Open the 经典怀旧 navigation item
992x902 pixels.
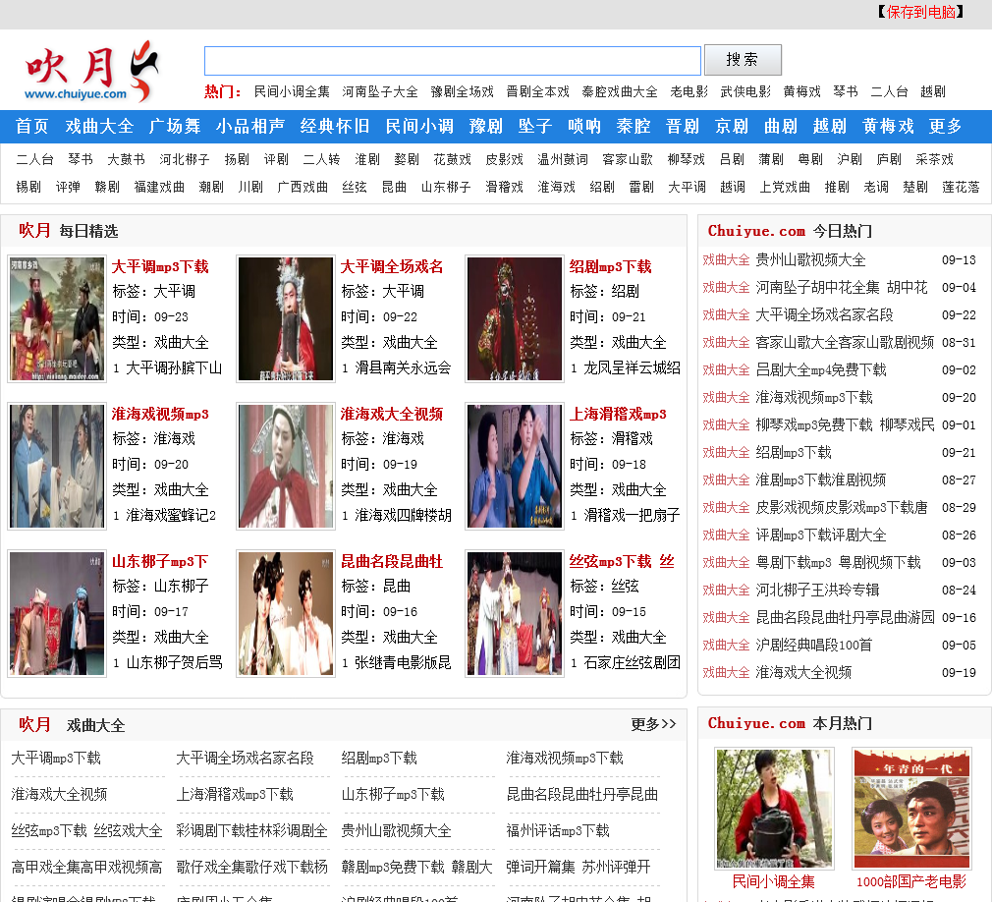[x=335, y=127]
